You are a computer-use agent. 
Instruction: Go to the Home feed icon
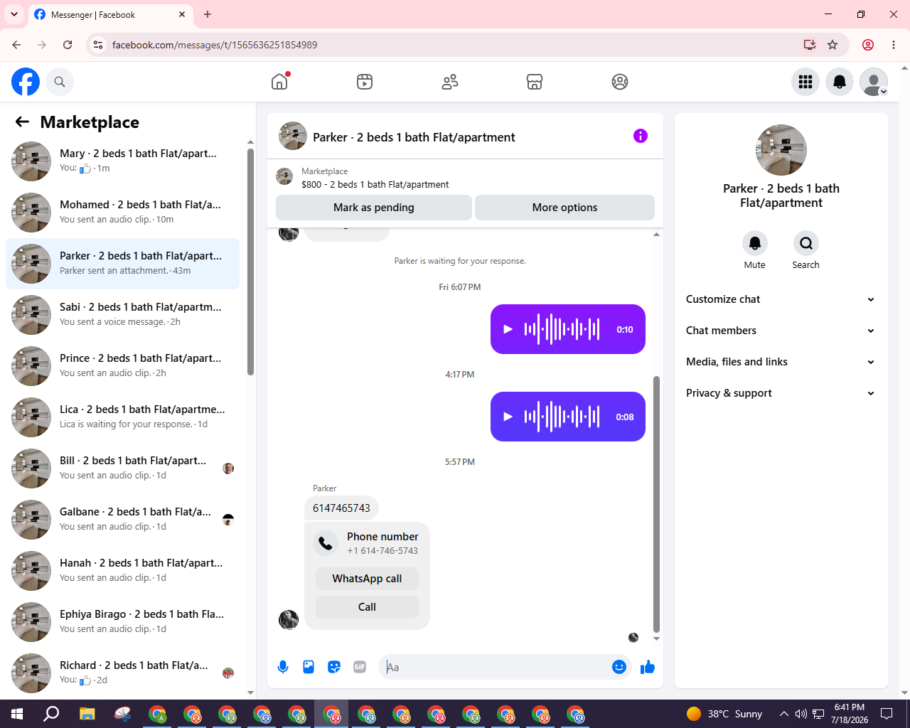click(279, 82)
